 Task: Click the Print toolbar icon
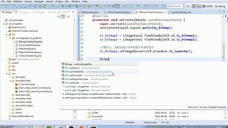coord(25,6)
